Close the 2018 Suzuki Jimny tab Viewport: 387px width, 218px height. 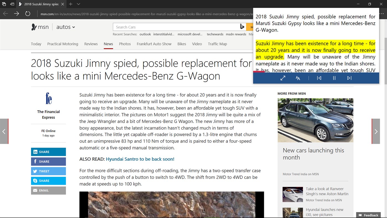pos(63,4)
